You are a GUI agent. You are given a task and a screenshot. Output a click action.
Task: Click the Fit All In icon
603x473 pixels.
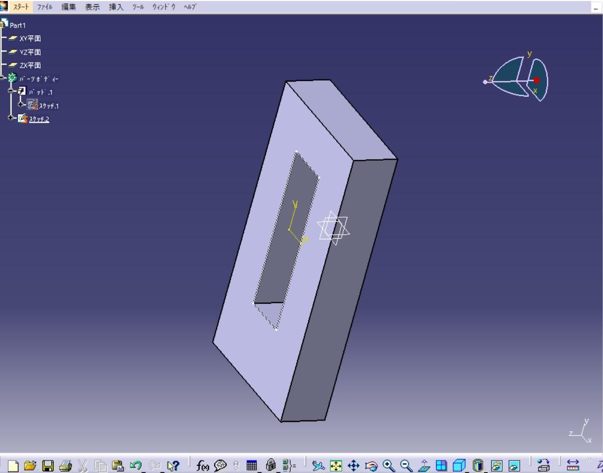pyautogui.click(x=335, y=466)
